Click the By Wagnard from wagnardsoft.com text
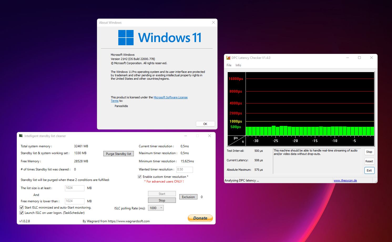The width and height of the screenshot is (392, 242). (116, 221)
